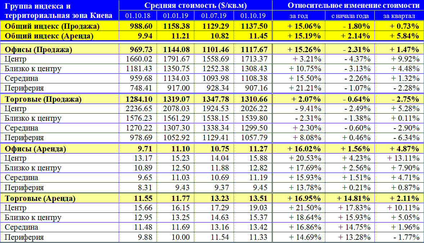Image resolution: width=424 pixels, height=243 pixels.
Task: Select the 'Средняя стоимость ($/кв.м)' header
Action: click(x=195, y=5)
